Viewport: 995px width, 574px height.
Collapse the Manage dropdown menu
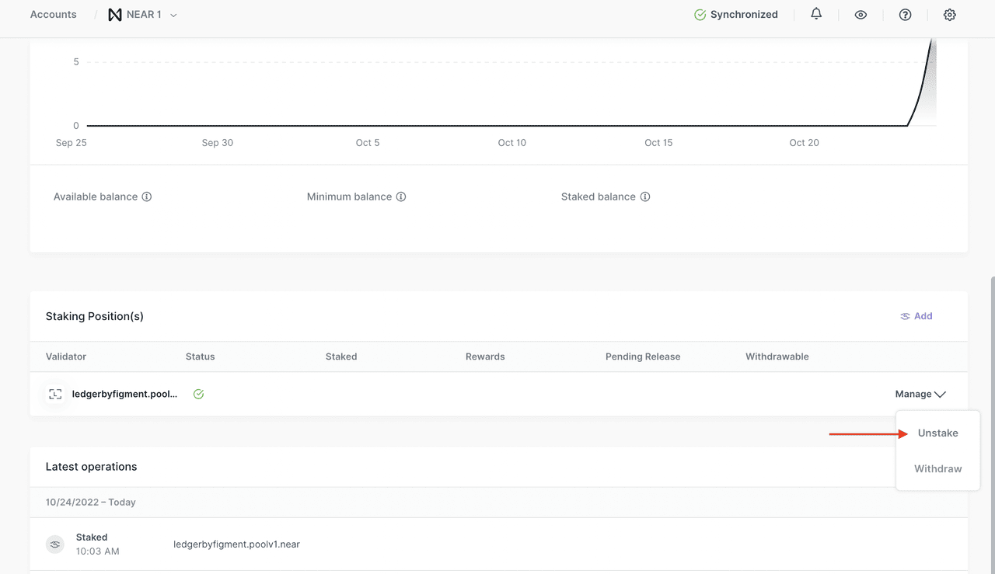[920, 395]
